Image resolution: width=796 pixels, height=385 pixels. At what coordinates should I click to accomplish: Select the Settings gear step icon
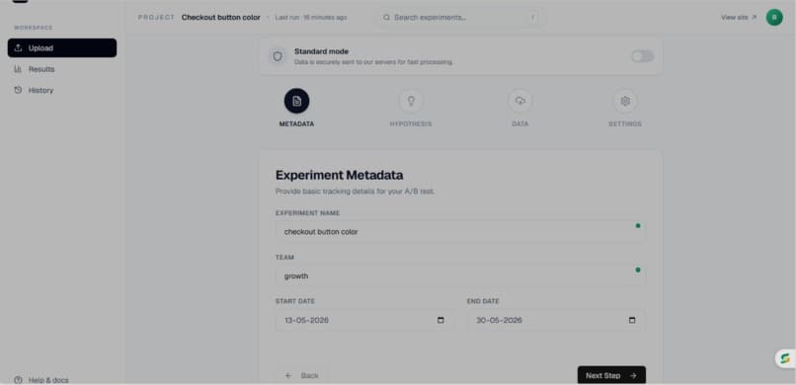[625, 101]
